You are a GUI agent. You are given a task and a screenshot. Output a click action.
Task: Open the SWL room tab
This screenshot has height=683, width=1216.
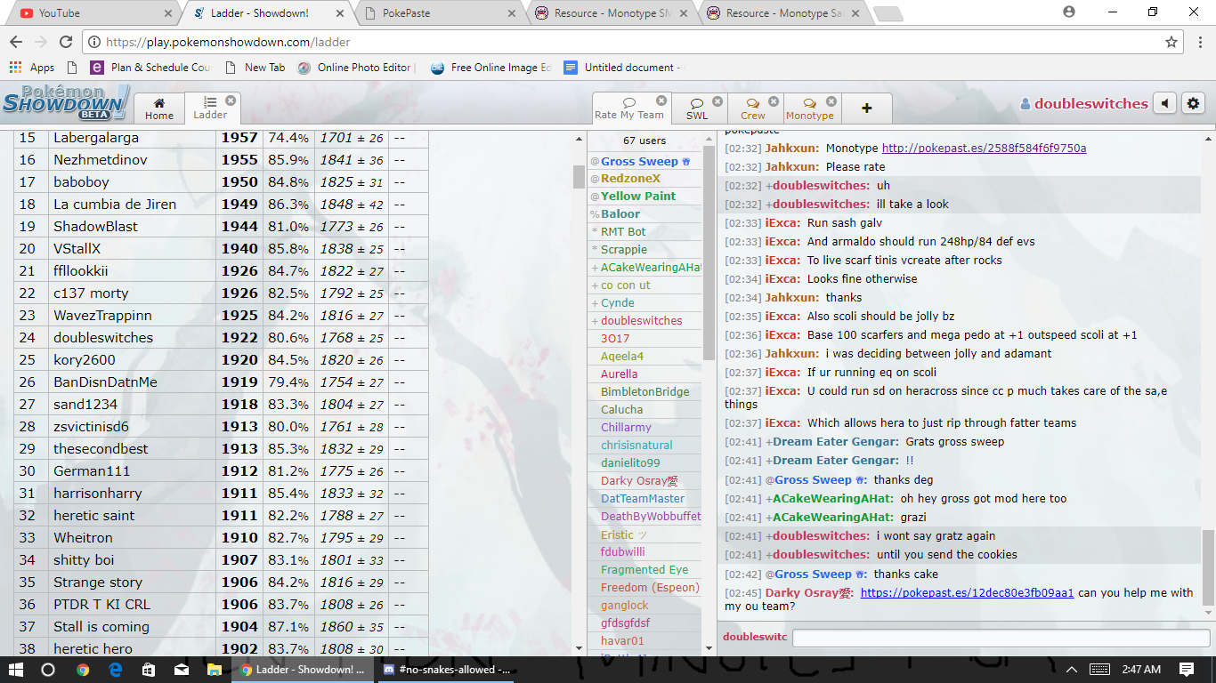click(x=697, y=108)
